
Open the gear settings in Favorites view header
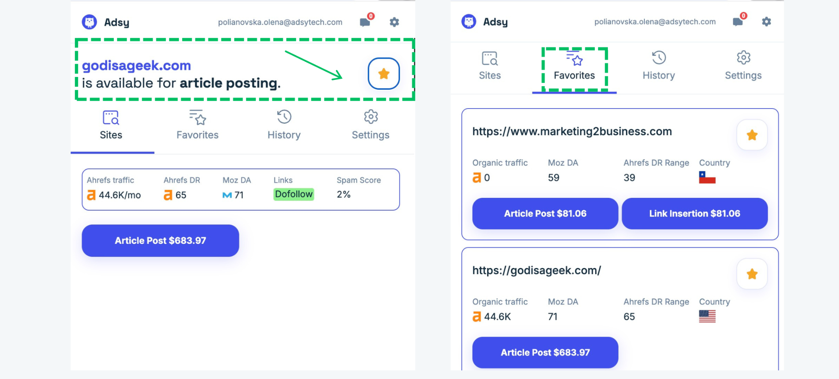click(766, 21)
